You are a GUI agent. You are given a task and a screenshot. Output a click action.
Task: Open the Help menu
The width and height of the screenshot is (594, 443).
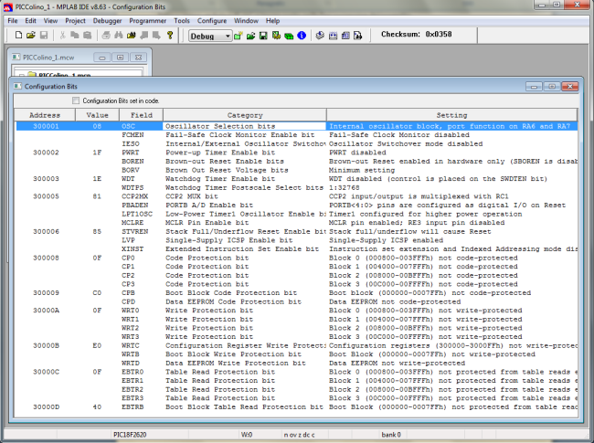tap(272, 21)
